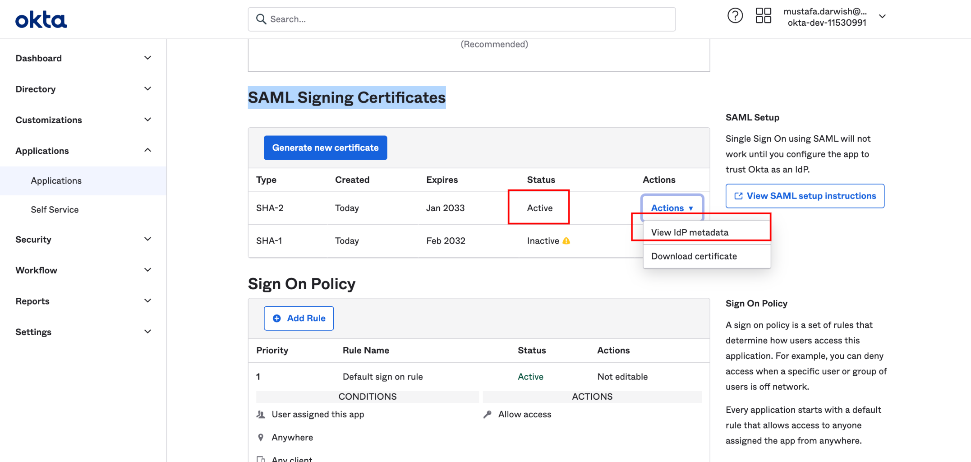
Task: Open View SAML setup instructions link
Action: click(x=805, y=196)
